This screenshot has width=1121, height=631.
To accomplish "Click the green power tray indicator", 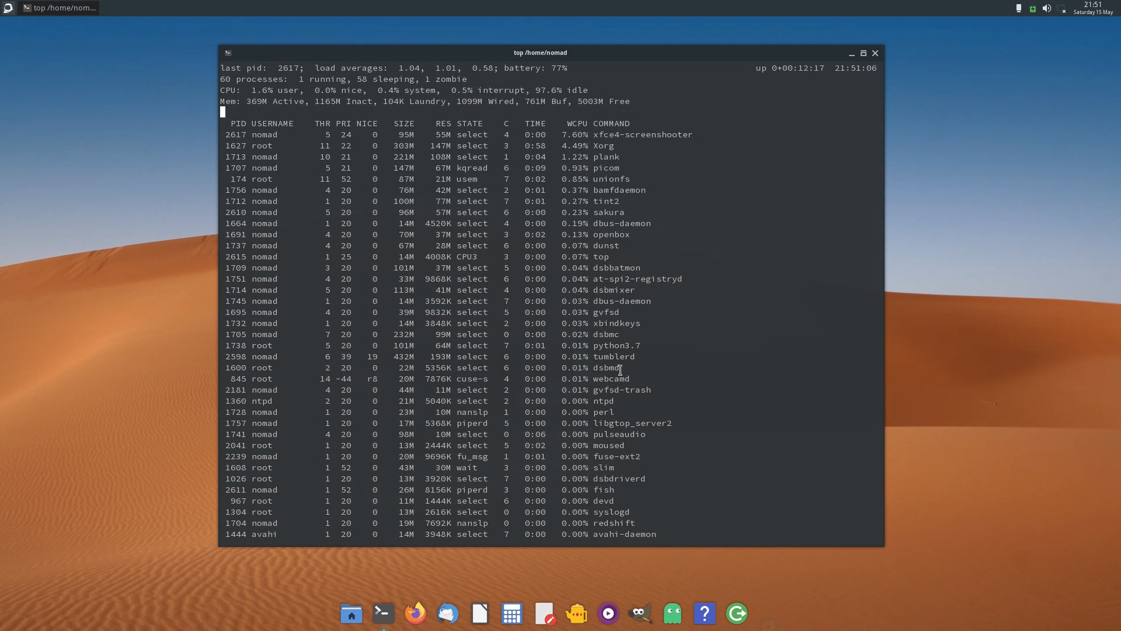I will click(1032, 8).
